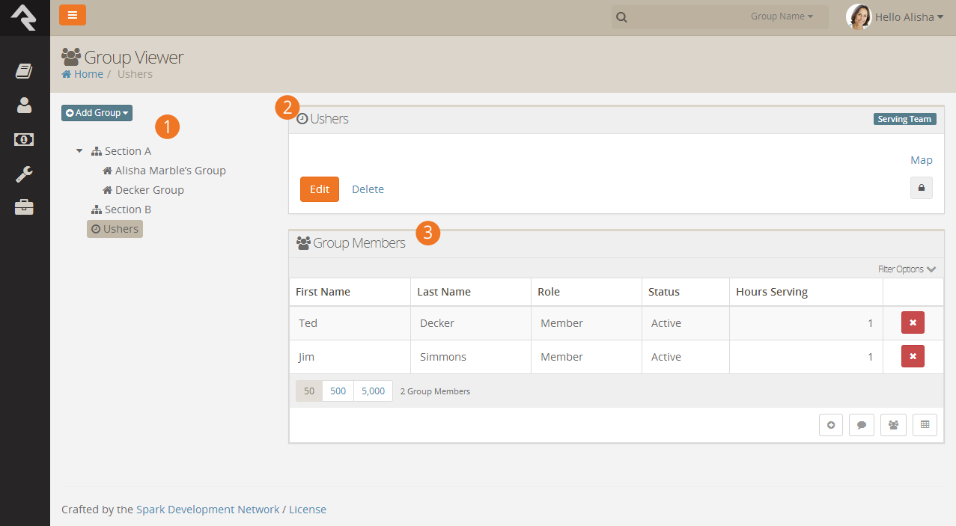This screenshot has width=956, height=526.
Task: Click the Delete link for Ushers
Action: pyautogui.click(x=368, y=189)
